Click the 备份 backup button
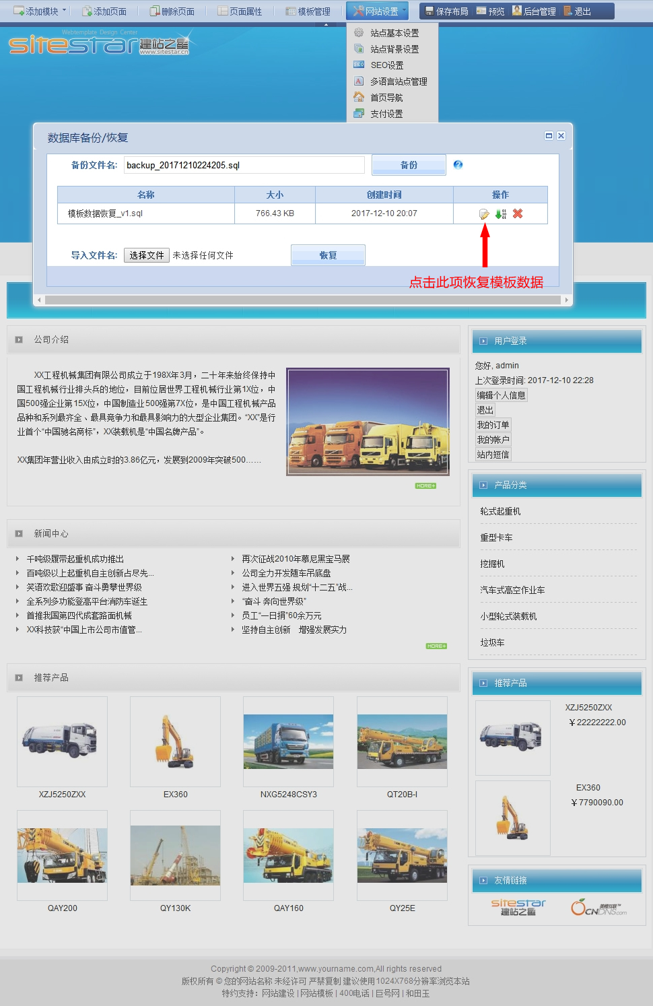The height and width of the screenshot is (1006, 653). coord(409,165)
